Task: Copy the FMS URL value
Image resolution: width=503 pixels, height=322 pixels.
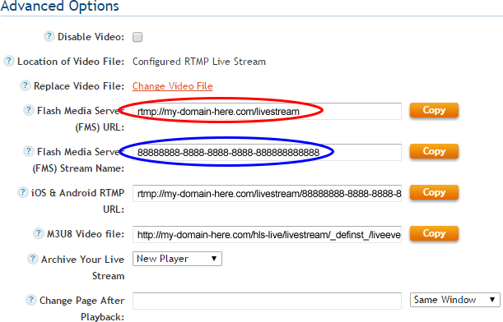Action: pyautogui.click(x=434, y=110)
